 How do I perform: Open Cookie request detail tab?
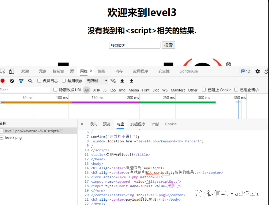(x=171, y=124)
